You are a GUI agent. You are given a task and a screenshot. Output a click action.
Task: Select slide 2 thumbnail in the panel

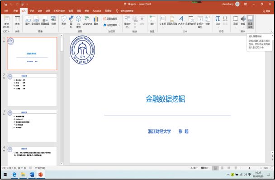tap(32, 89)
